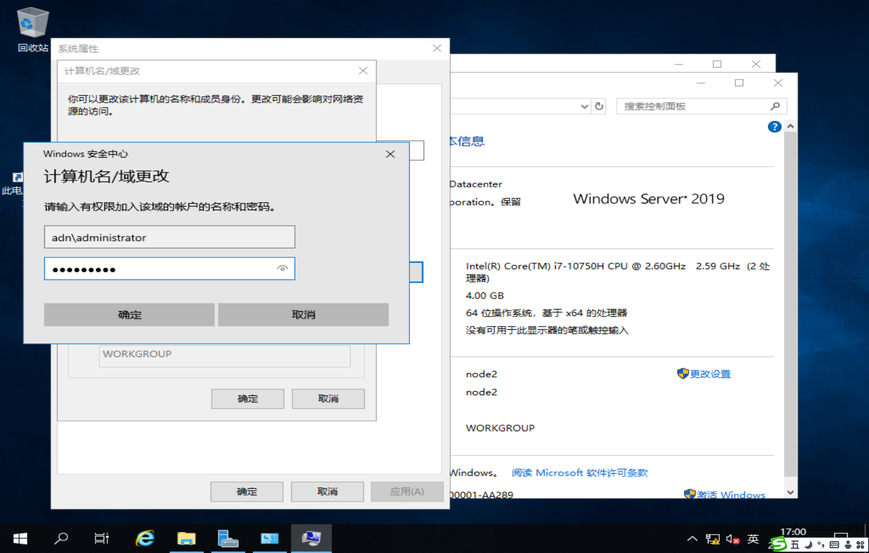Open Task View from the taskbar
869x553 pixels.
tap(102, 539)
